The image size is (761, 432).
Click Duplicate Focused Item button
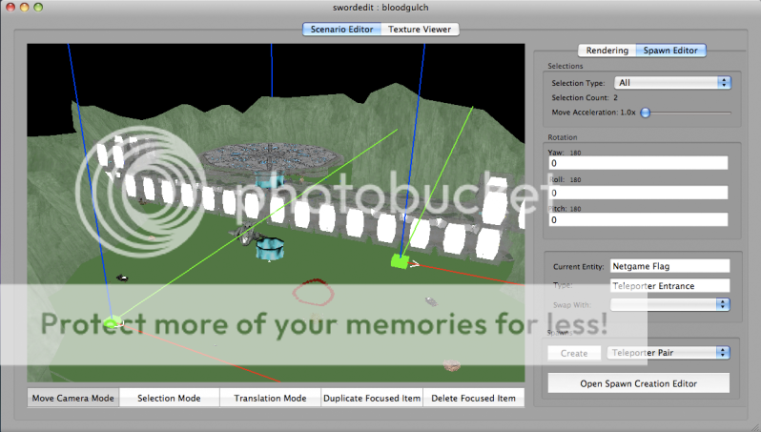(x=371, y=398)
